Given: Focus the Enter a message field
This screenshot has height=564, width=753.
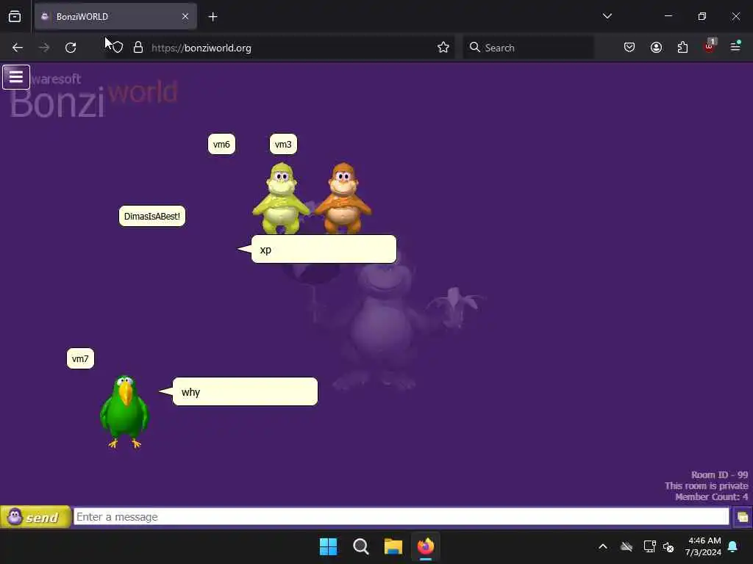Looking at the screenshot, I should click(401, 517).
